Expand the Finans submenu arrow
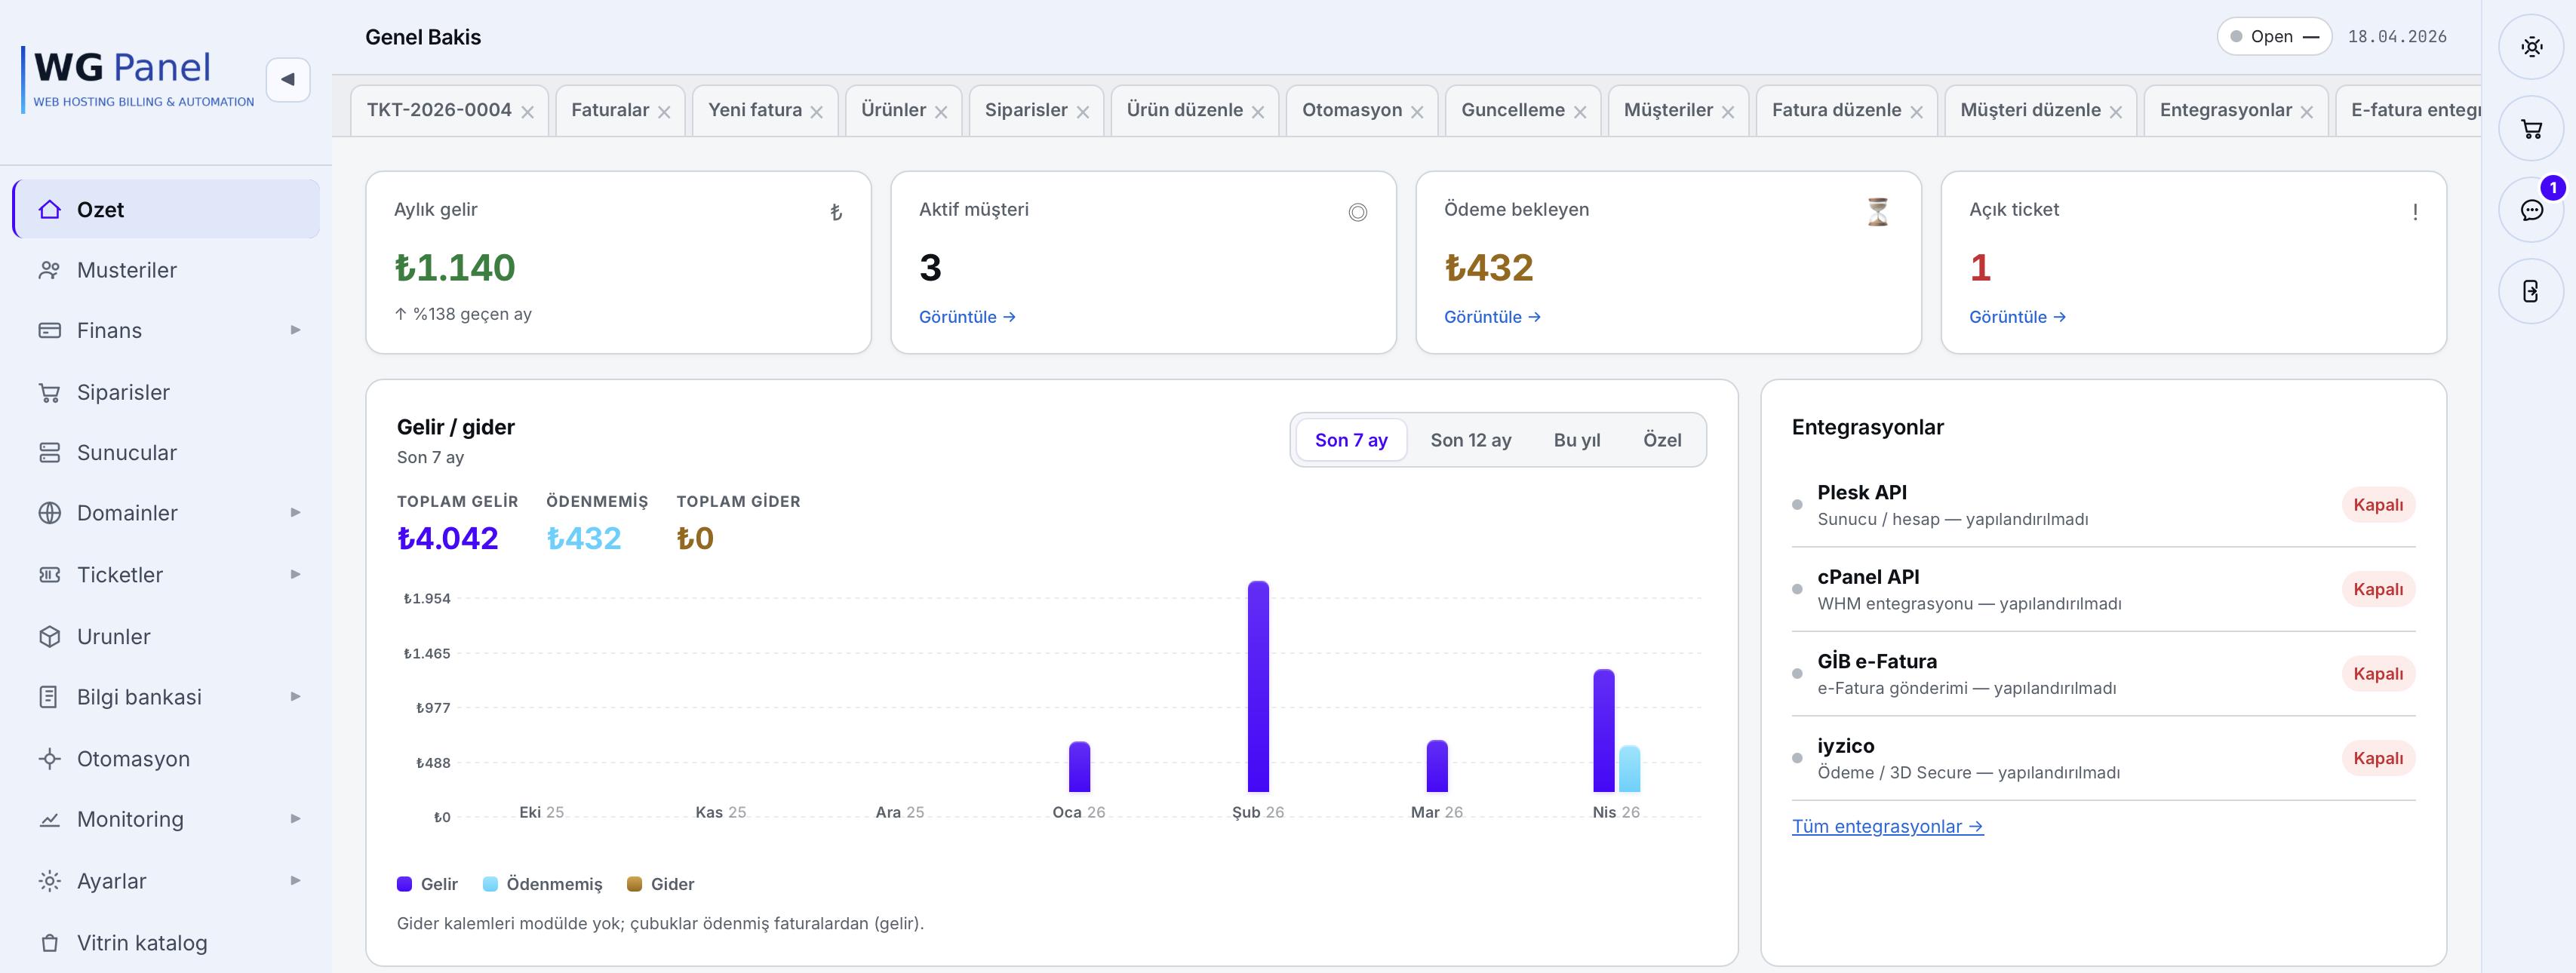Screen dimensions: 2576x973 (295, 330)
